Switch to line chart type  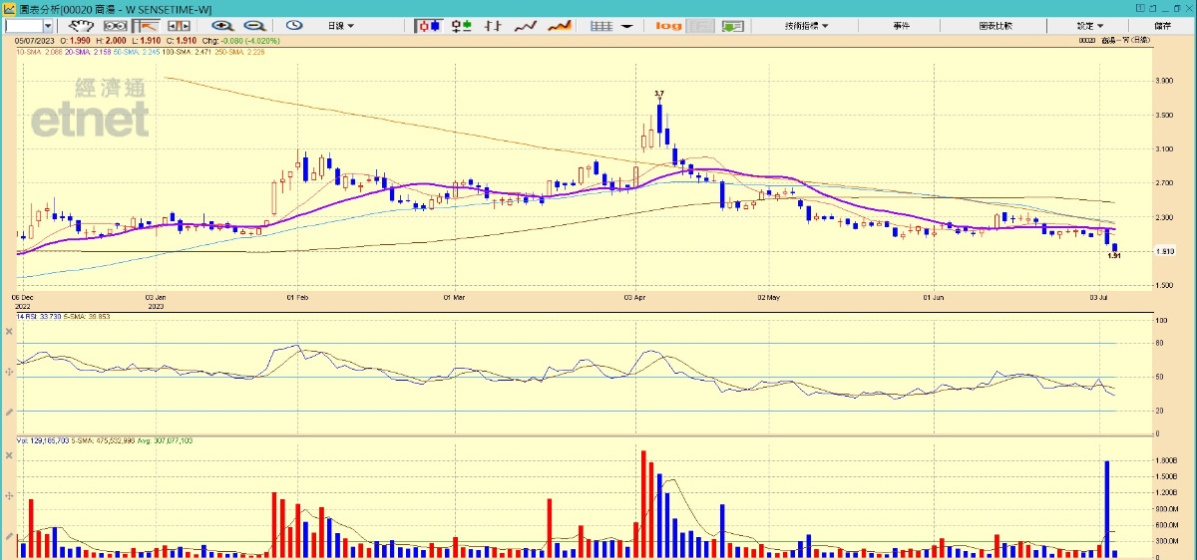(x=527, y=25)
